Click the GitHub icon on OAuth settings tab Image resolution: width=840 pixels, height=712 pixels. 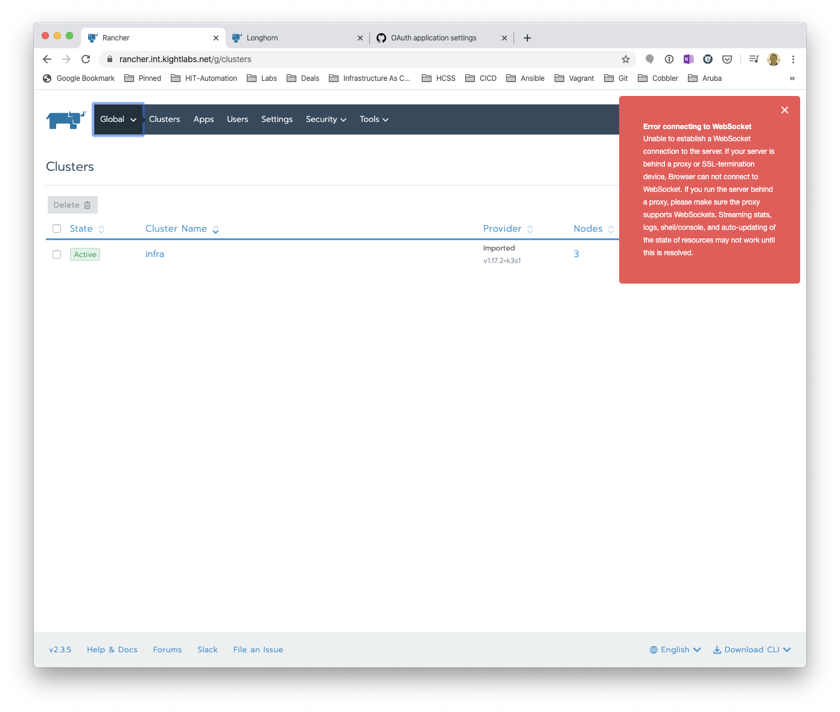pyautogui.click(x=381, y=37)
